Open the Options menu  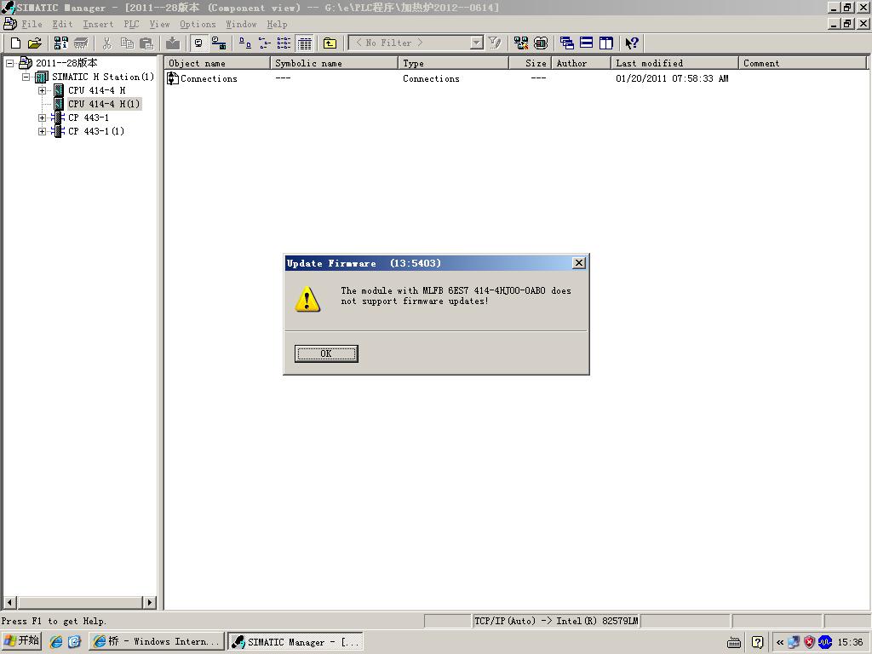coord(198,25)
